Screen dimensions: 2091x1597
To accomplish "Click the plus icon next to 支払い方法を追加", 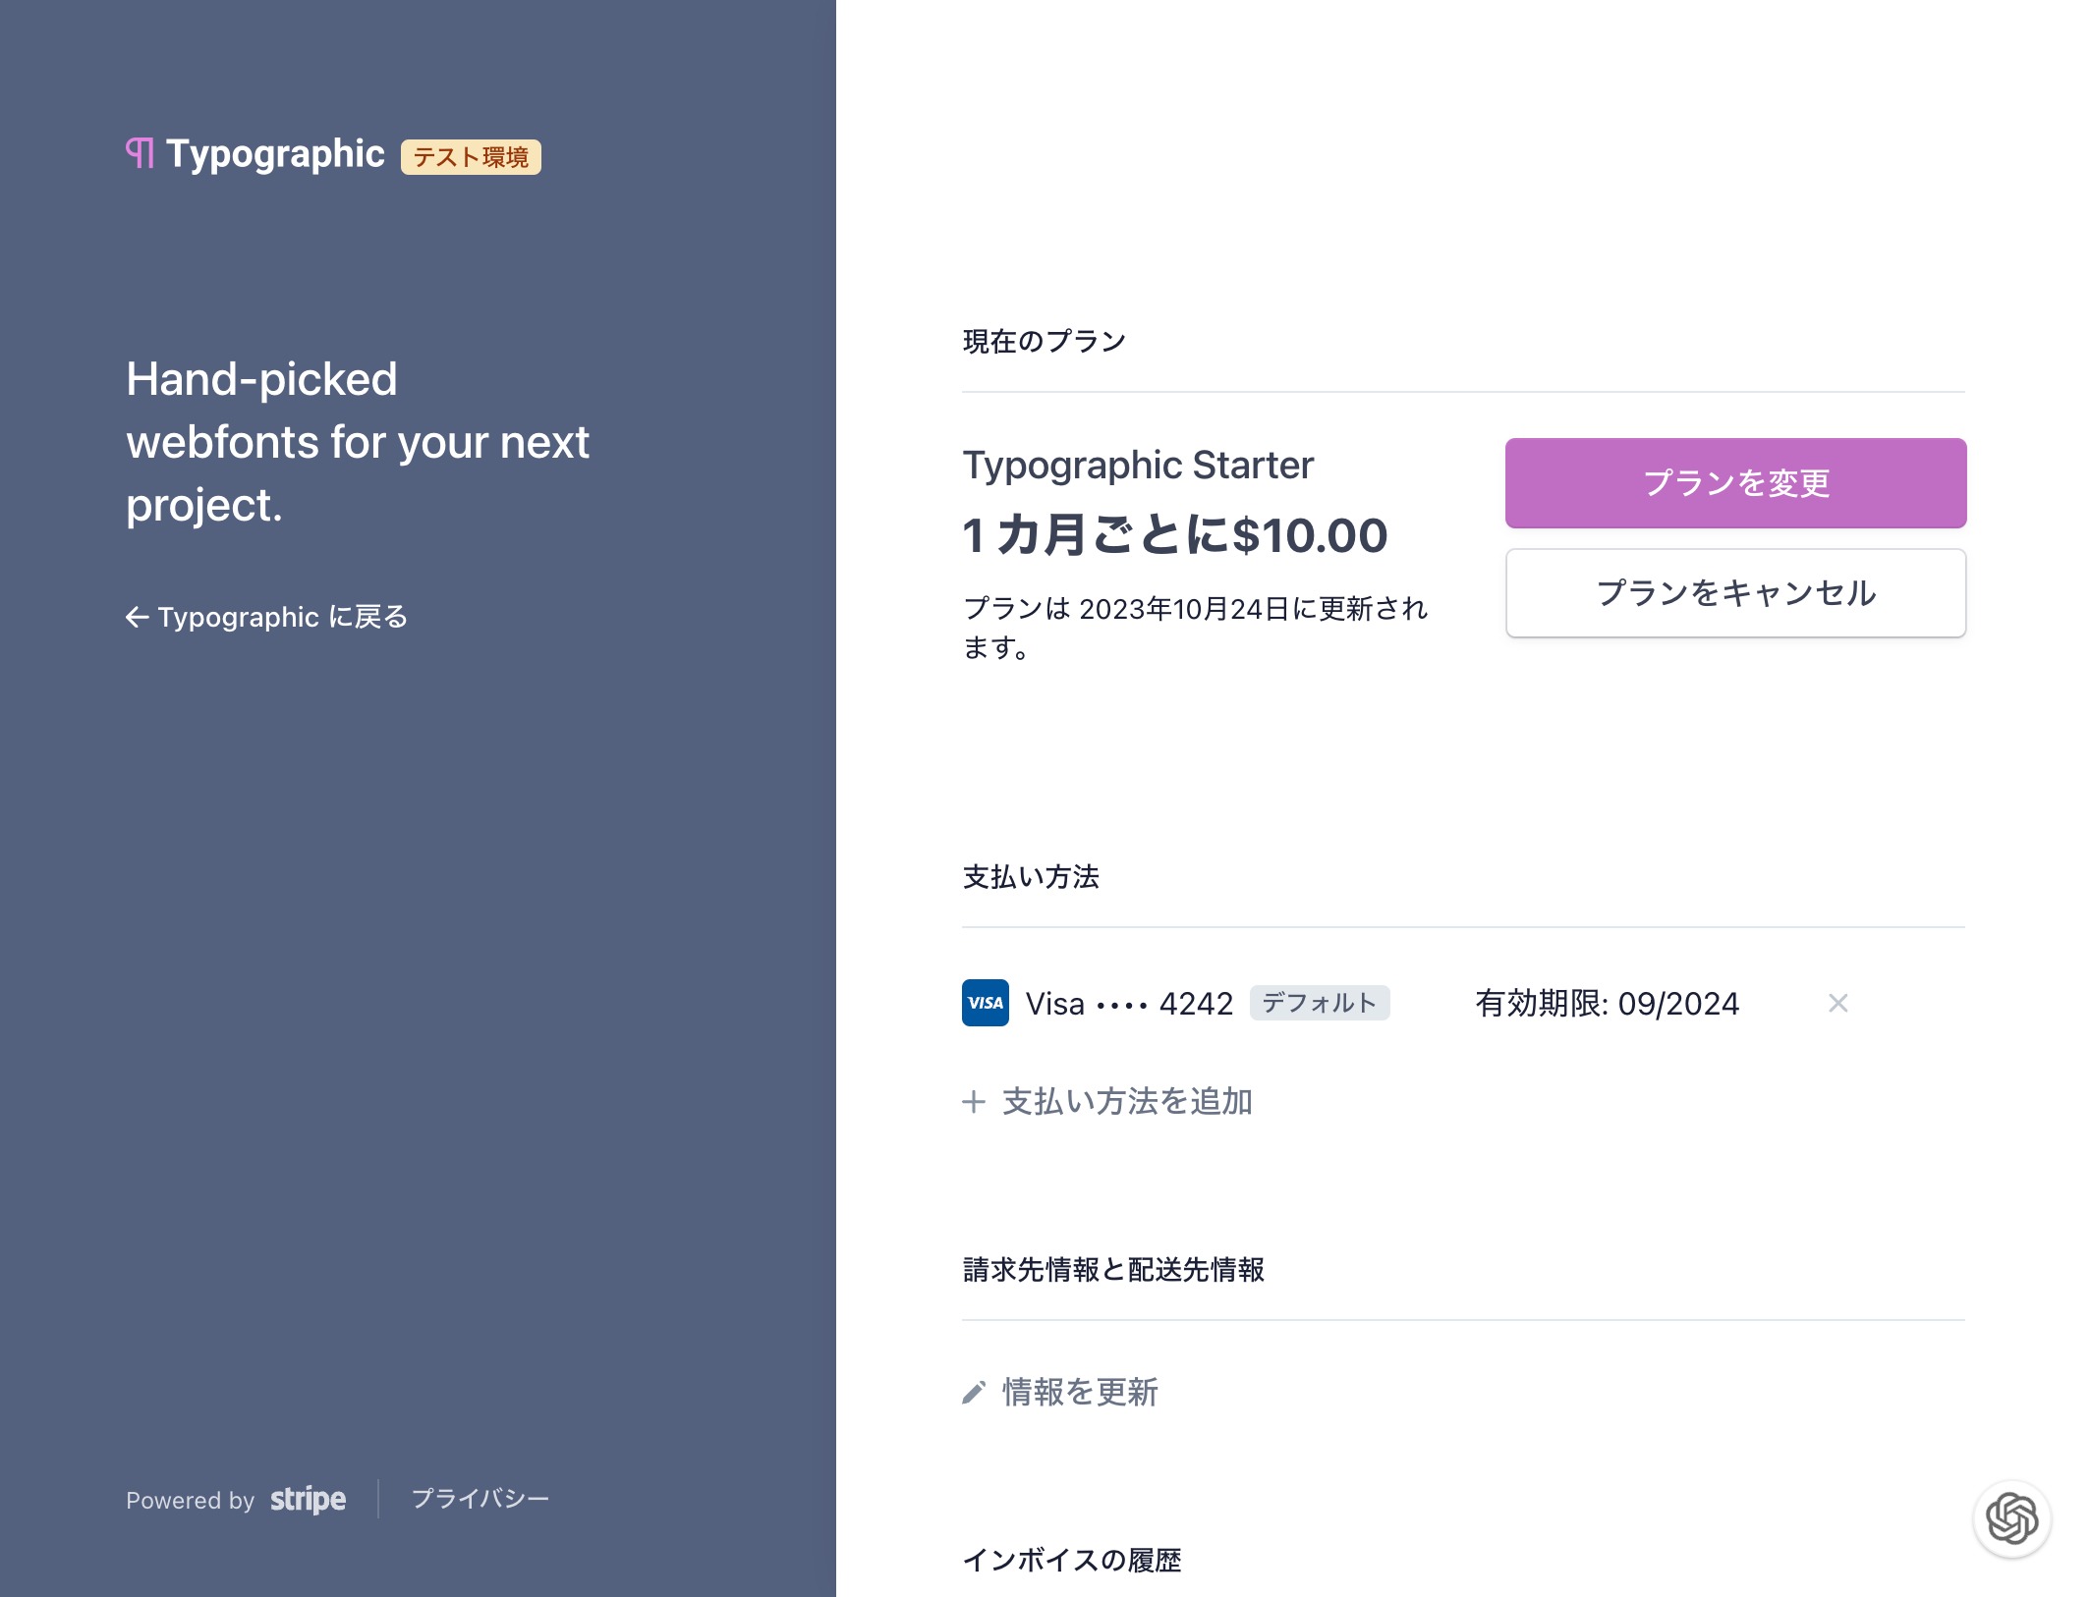I will [973, 1102].
